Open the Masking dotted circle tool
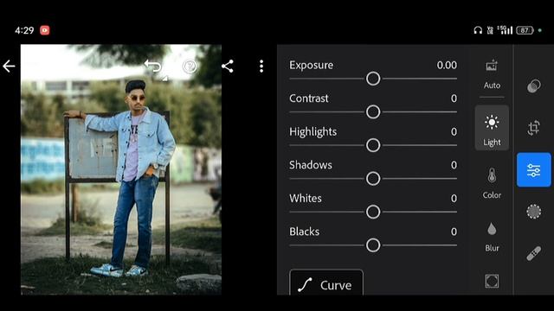This screenshot has height=311, width=554. [533, 212]
